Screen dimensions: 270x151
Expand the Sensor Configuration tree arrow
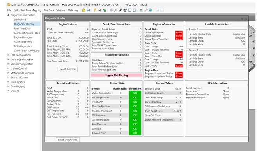pyautogui.click(x=8, y=64)
